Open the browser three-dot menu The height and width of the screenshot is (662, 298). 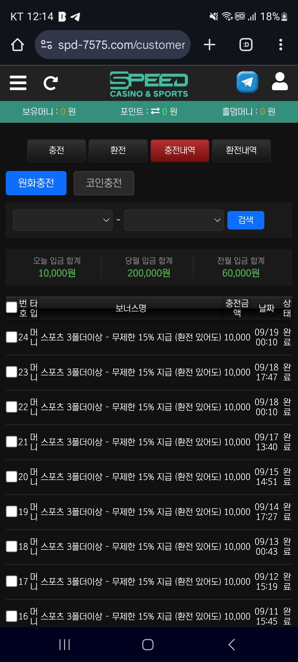pos(281,45)
